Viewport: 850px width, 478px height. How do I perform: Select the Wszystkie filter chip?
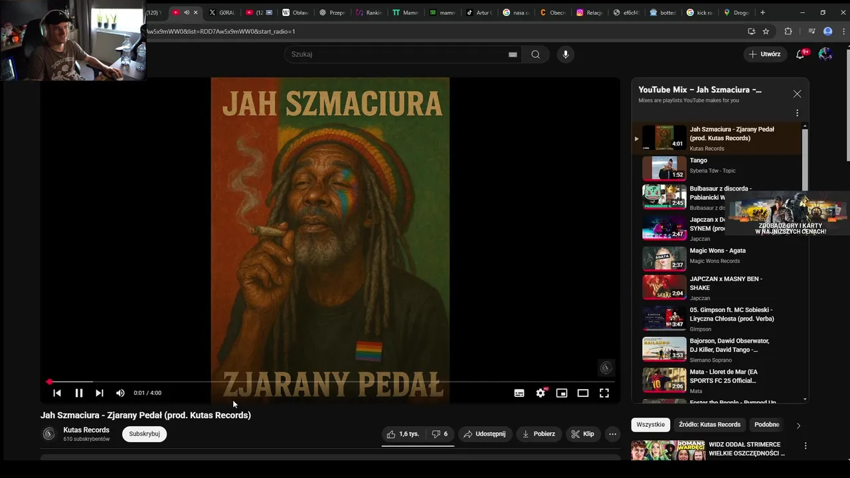651,425
